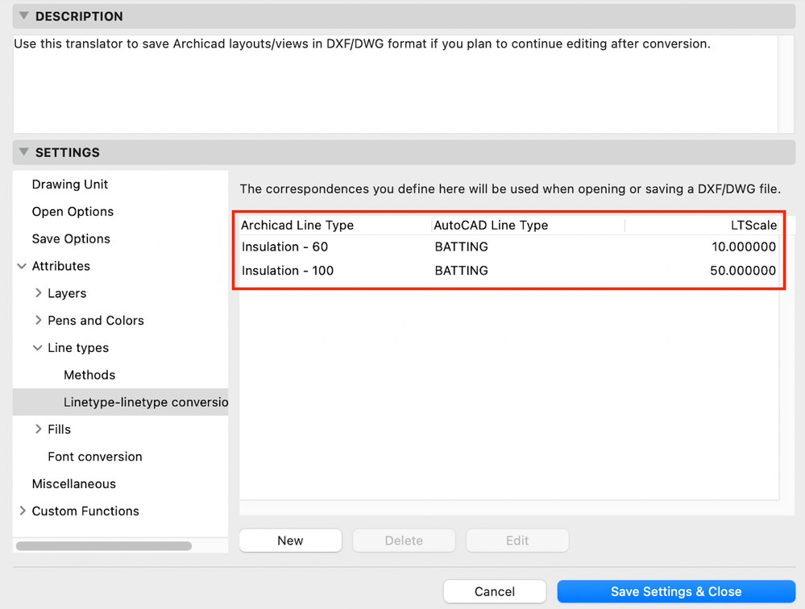Click BATTING in the Insulation - 100 row
The width and height of the screenshot is (805, 609).
461,271
